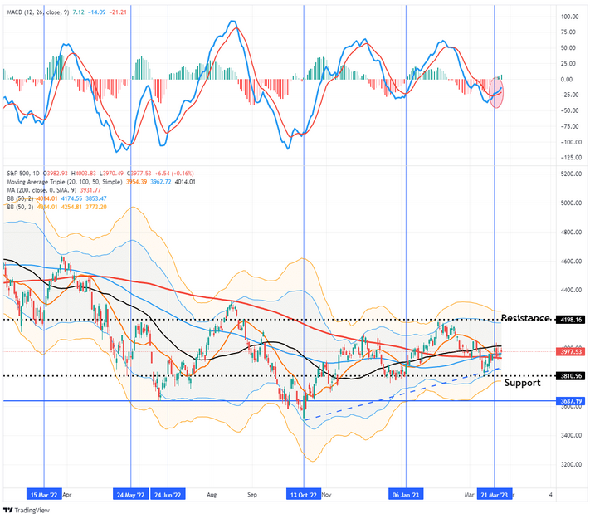Click the 3637.19 blue line price label
The height and width of the screenshot is (514, 590).
pyautogui.click(x=571, y=401)
